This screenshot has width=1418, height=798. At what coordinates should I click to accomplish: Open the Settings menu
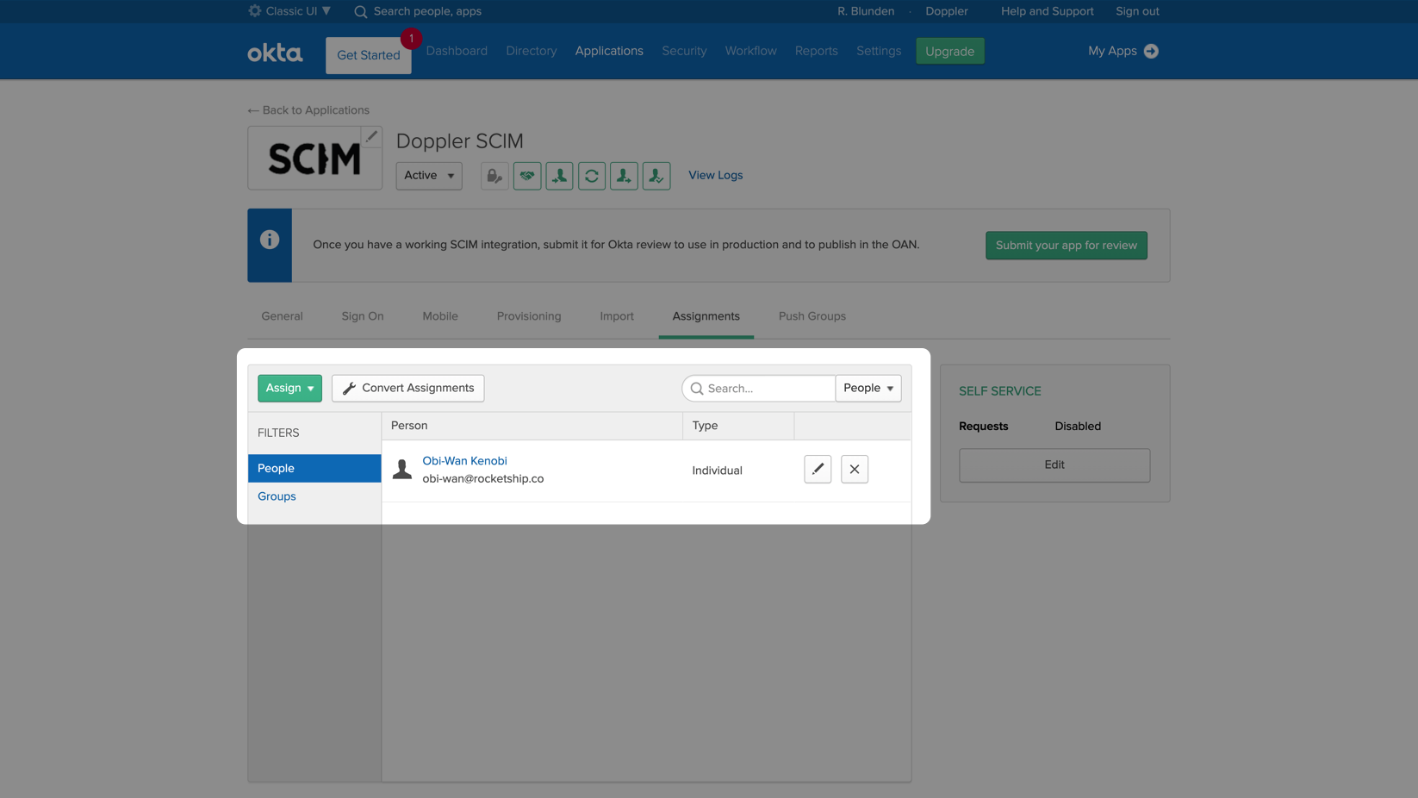point(879,51)
